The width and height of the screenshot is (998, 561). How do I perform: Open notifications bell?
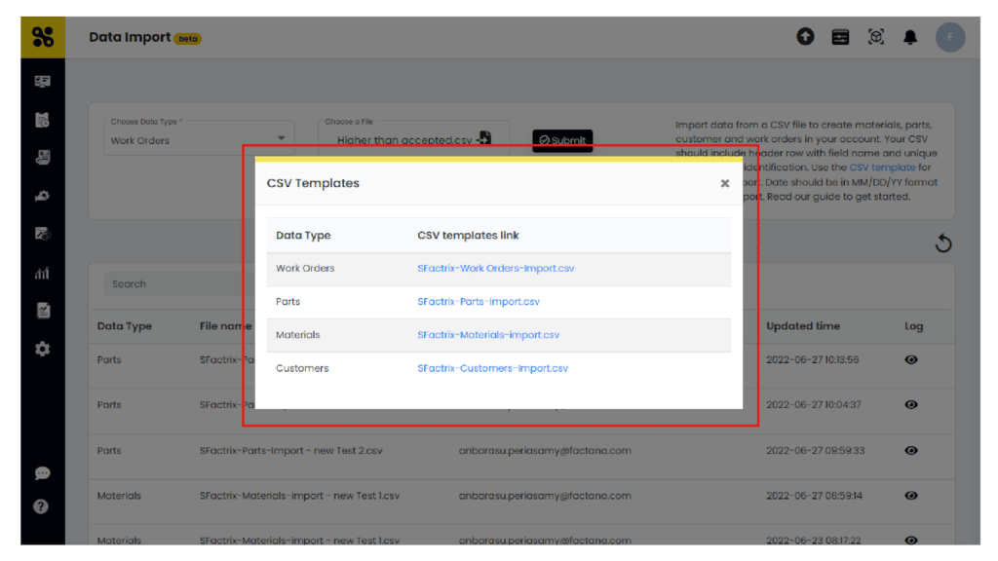click(x=911, y=37)
